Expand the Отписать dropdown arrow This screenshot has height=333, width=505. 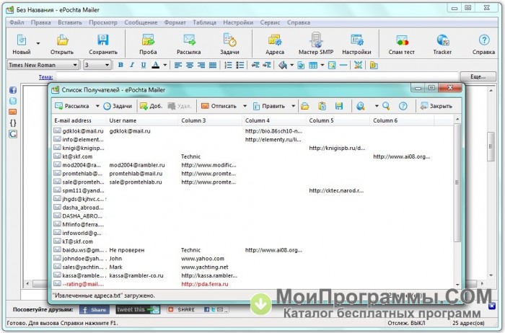click(245, 106)
